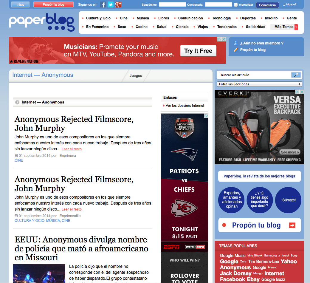310x283 pixels.
Task: Select Tecnología in the navigation
Action: click(221, 18)
